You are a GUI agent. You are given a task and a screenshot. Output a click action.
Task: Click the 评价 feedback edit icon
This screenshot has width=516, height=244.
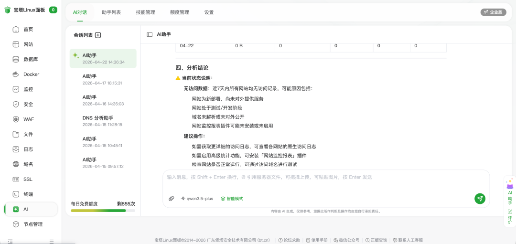[510, 212]
